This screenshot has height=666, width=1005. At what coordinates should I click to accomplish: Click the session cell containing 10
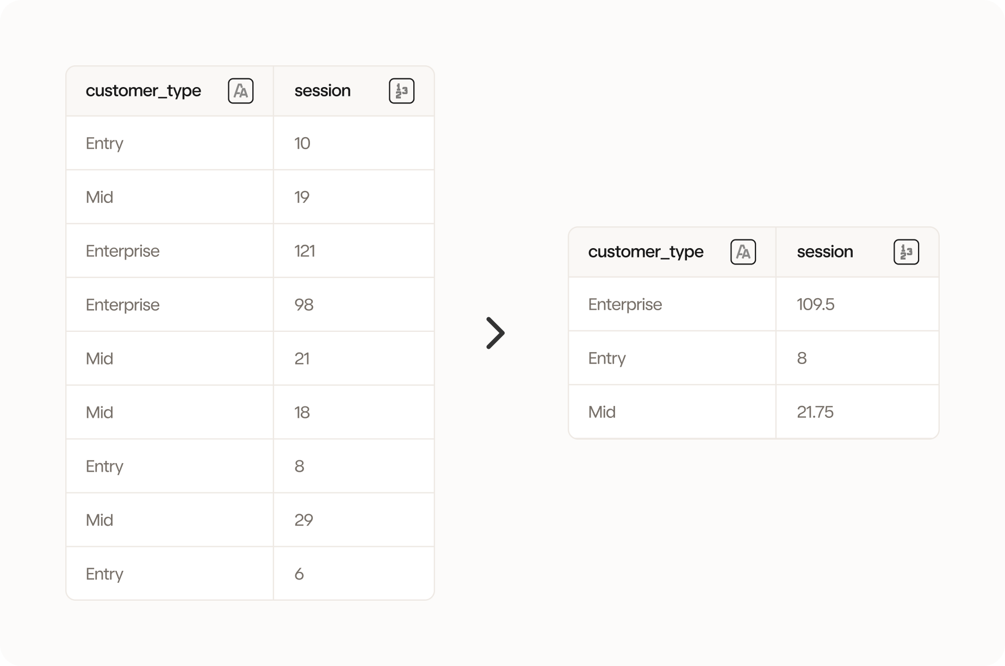[x=302, y=143]
